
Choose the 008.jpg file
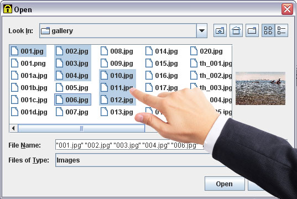pos(117,51)
